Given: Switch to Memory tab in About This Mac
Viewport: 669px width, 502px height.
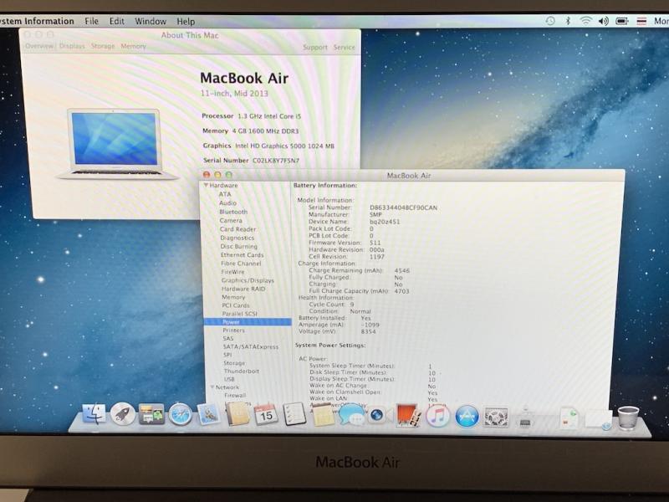Looking at the screenshot, I should click(x=133, y=46).
